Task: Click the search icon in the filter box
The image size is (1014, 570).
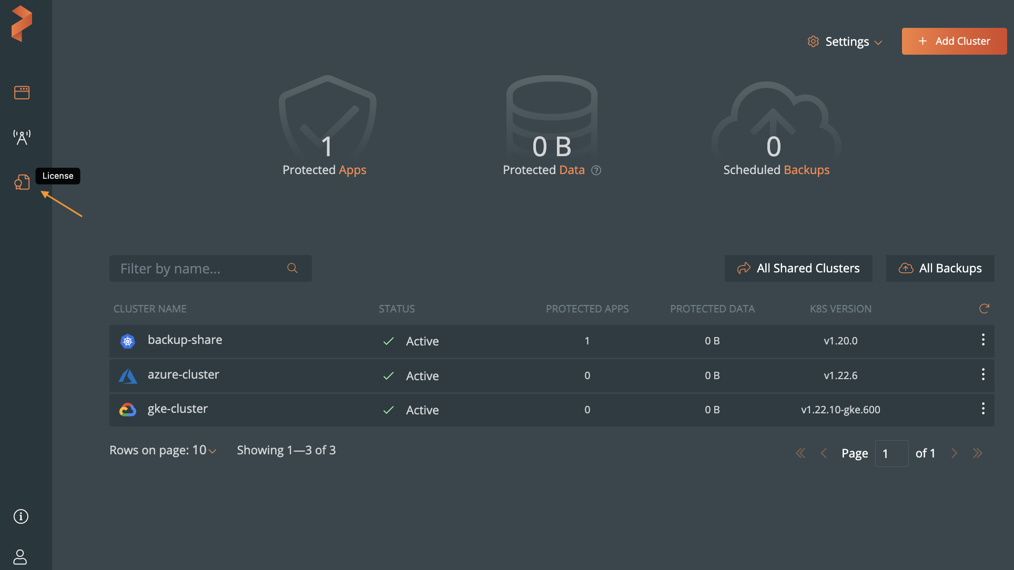Action: pyautogui.click(x=292, y=268)
